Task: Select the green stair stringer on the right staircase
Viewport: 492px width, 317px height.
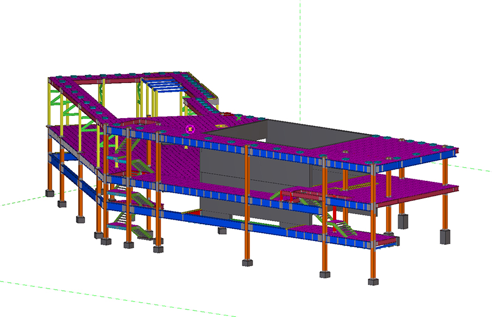Action: tap(338, 225)
